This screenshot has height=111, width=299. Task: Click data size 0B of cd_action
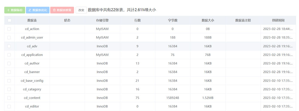208,29
